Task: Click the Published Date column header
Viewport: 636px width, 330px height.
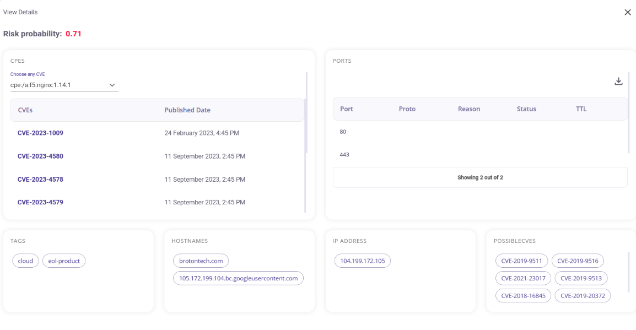Action: tap(187, 110)
